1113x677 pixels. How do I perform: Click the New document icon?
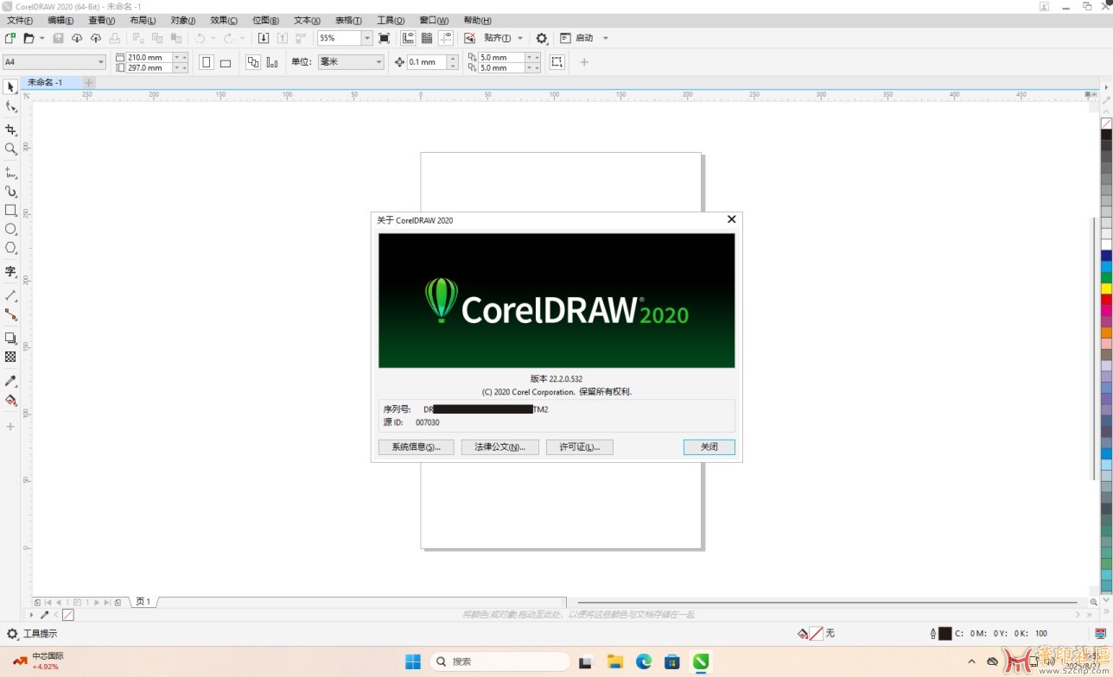click(x=10, y=38)
